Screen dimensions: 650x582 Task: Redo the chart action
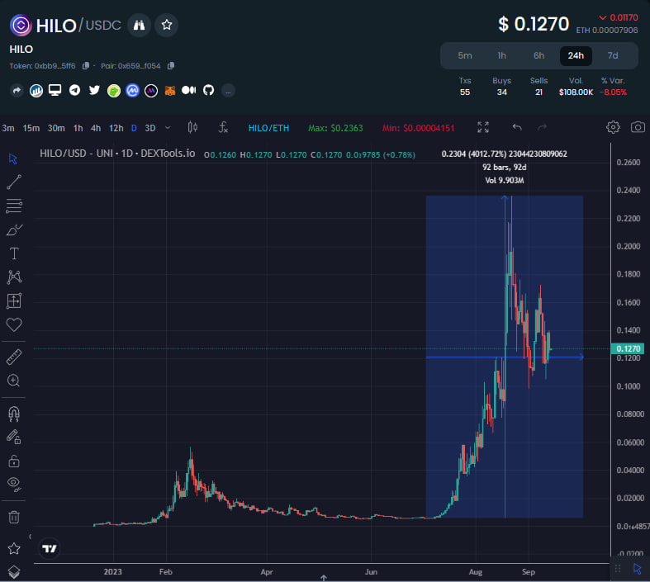pos(542,127)
